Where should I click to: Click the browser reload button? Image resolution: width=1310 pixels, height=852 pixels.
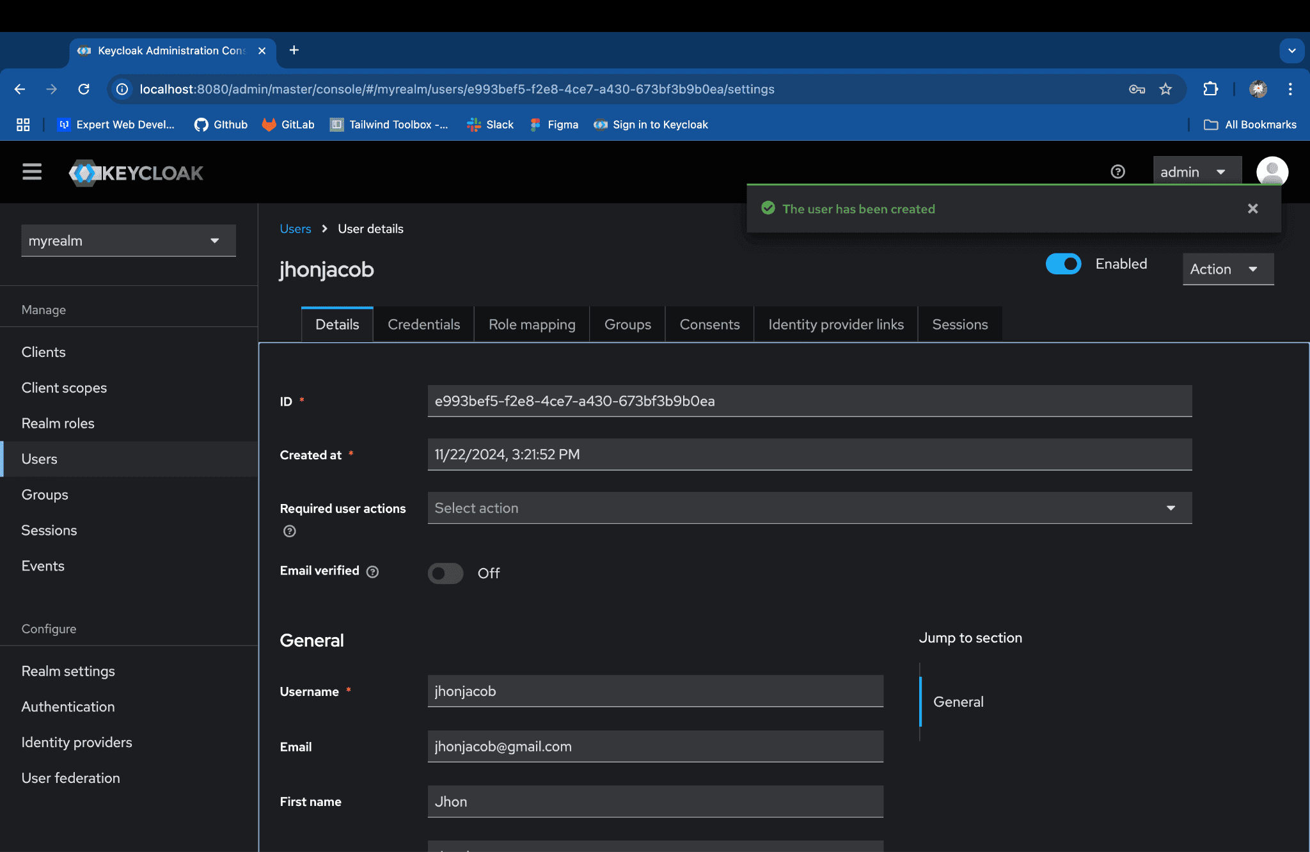(x=84, y=89)
